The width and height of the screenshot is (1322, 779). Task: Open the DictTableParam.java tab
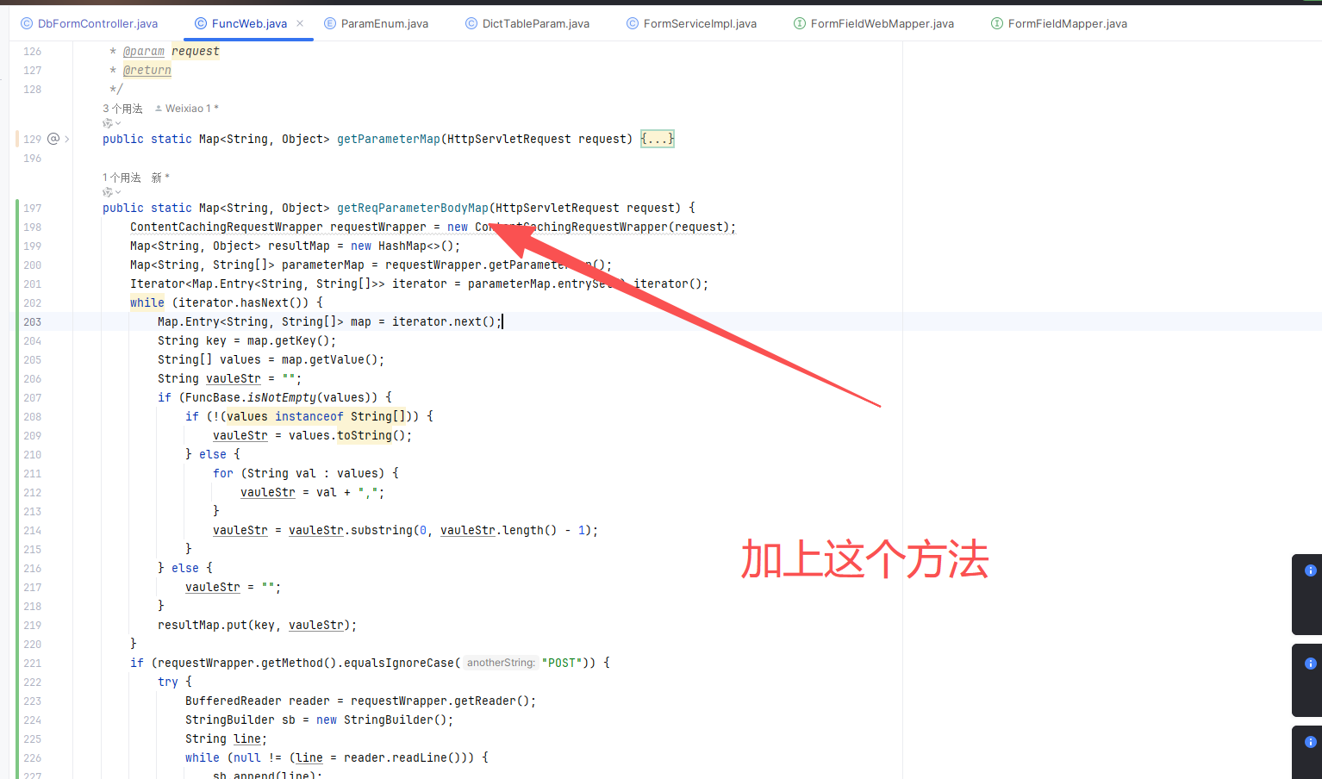535,24
